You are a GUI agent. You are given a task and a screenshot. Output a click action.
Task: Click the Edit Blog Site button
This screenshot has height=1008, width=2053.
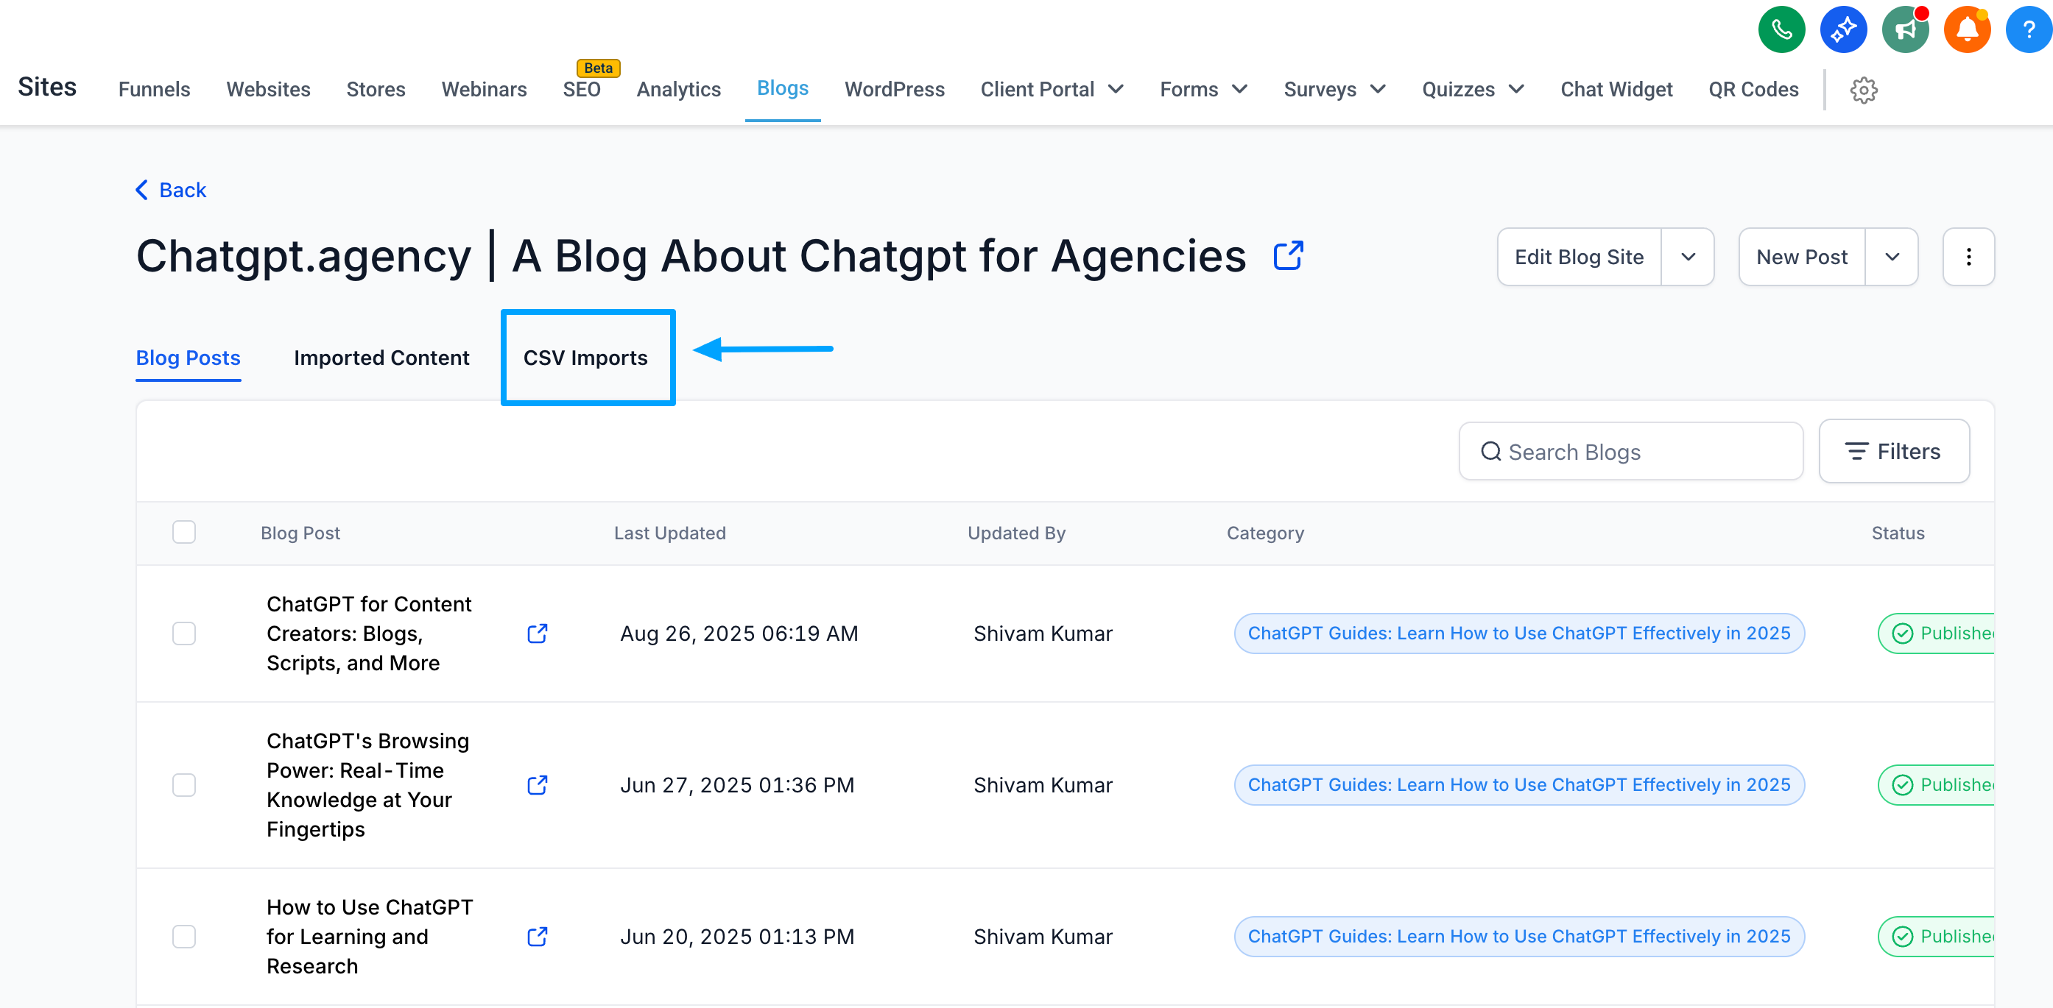(1579, 256)
